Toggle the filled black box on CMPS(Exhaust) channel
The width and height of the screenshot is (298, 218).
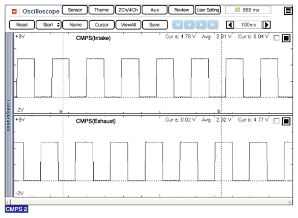(x=286, y=121)
